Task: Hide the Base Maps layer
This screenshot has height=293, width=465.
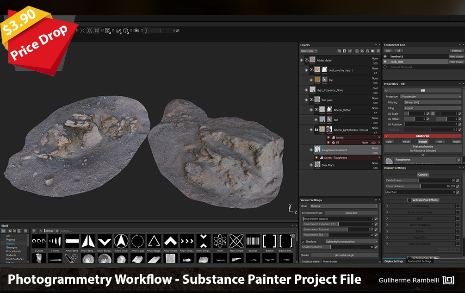Action: click(x=311, y=165)
